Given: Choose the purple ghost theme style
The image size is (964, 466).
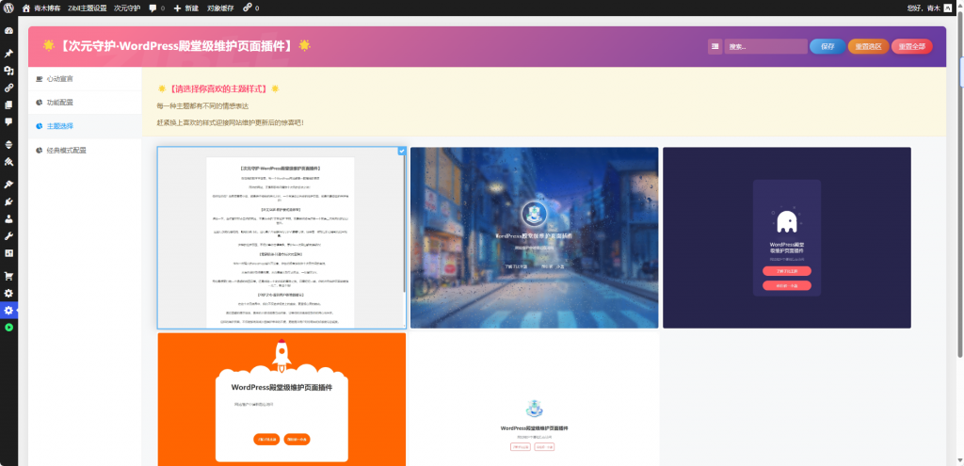Looking at the screenshot, I should (x=786, y=237).
